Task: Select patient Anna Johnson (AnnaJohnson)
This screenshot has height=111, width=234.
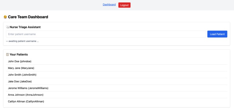Action: pyautogui.click(x=116, y=95)
